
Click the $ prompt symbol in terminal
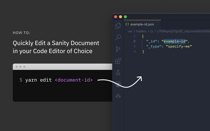(x=21, y=80)
